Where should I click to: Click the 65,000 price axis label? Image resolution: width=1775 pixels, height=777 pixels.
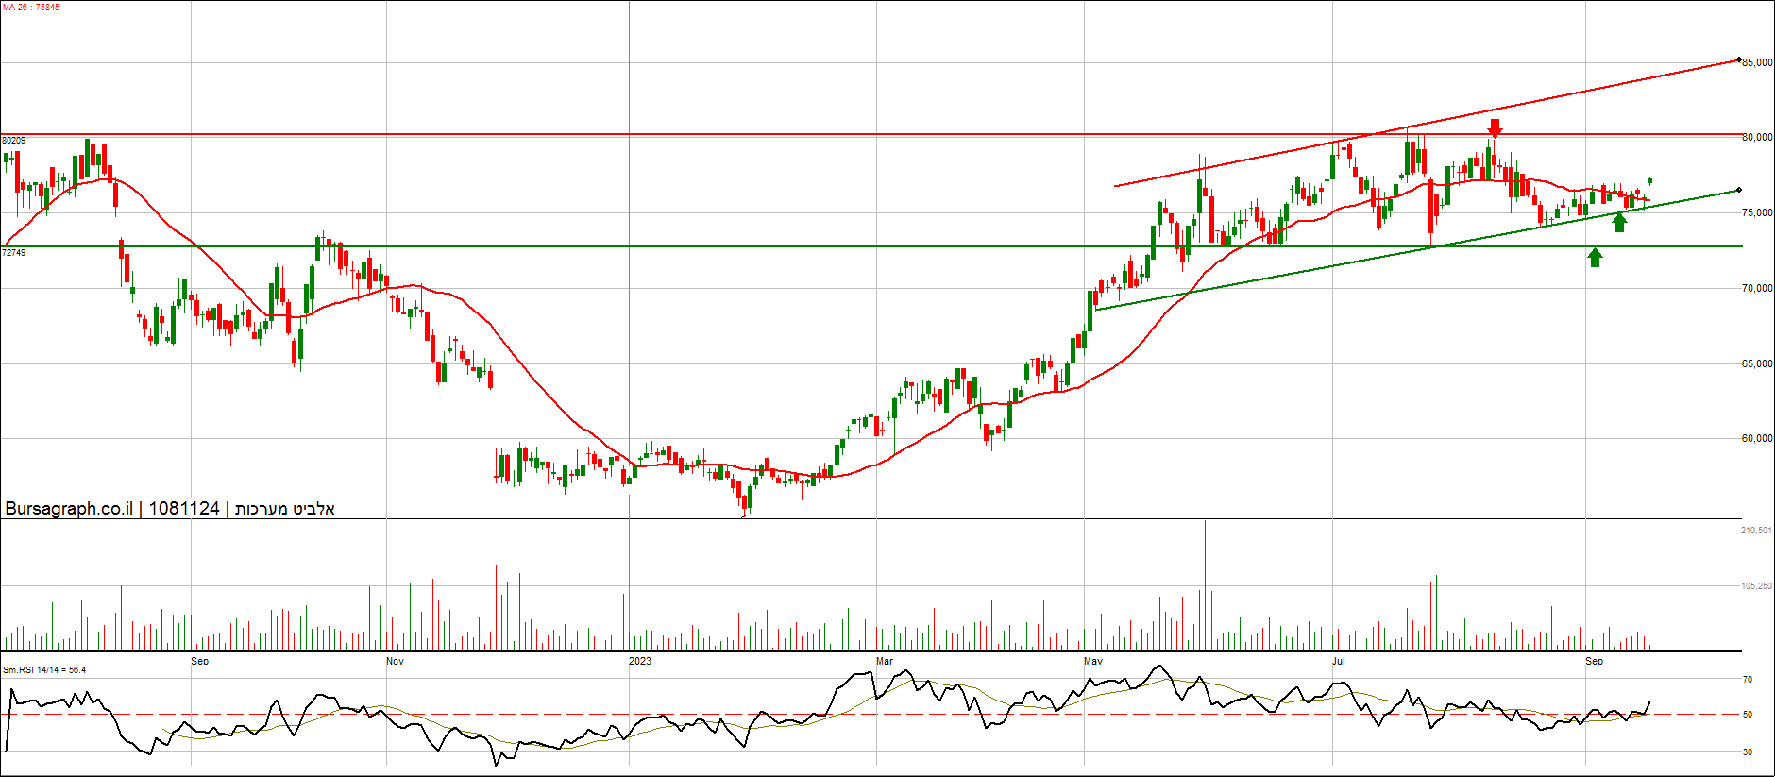tap(1757, 364)
